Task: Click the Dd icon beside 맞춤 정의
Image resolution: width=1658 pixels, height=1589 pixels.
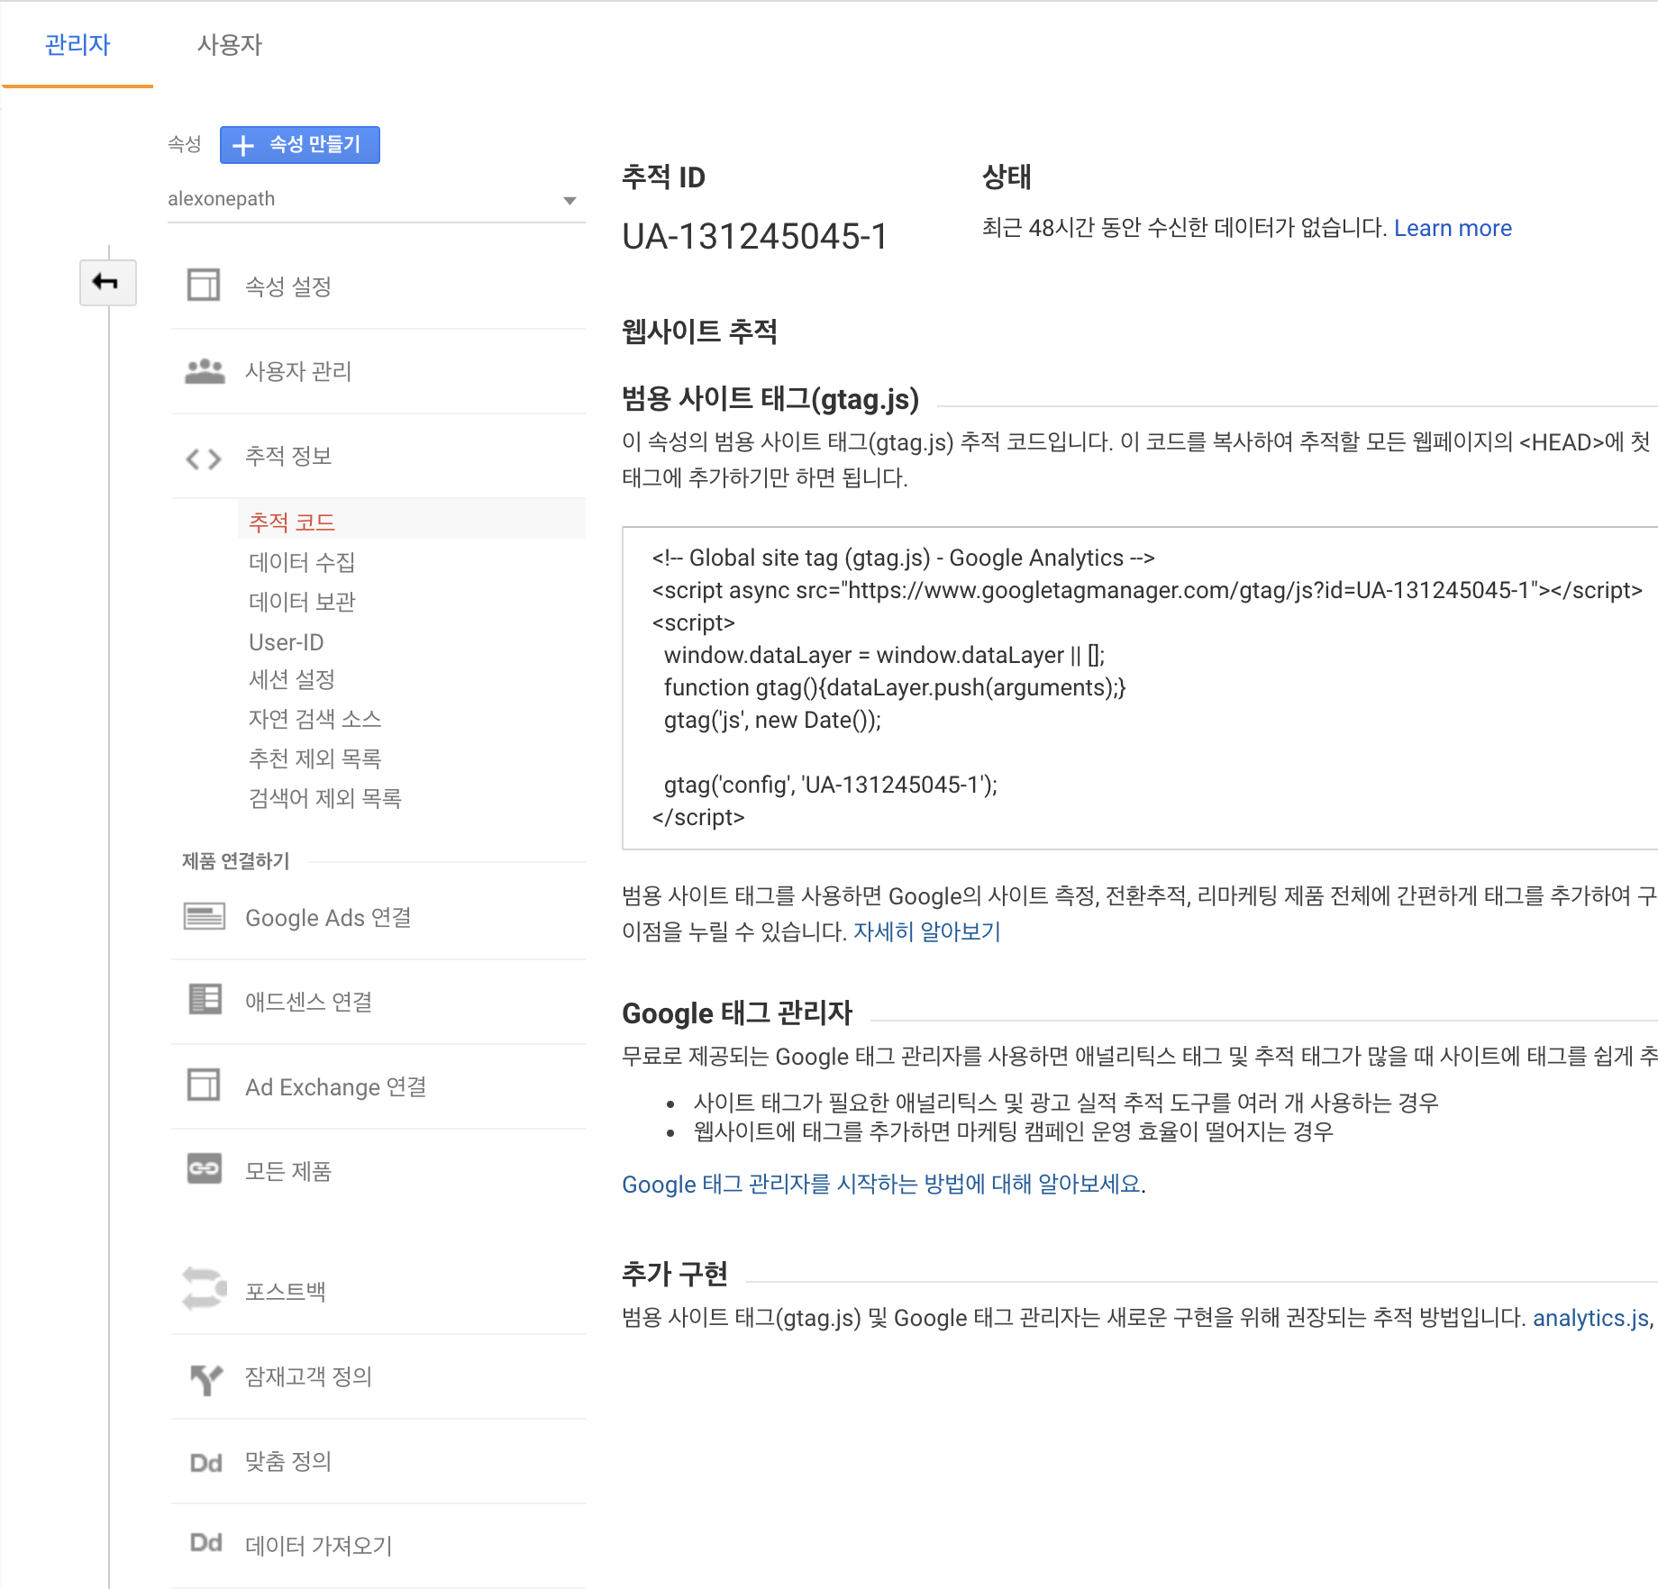Action: click(206, 1463)
